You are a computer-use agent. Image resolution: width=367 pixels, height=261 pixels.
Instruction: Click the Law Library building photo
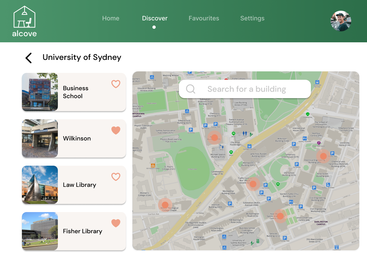(x=40, y=185)
